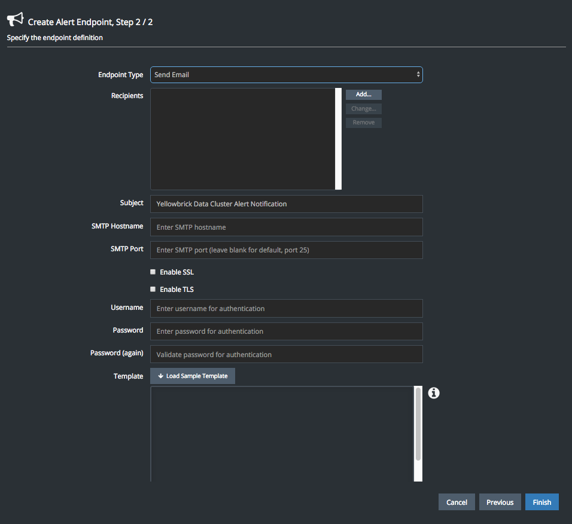The image size is (572, 524).
Task: Click the Password input field
Action: click(x=286, y=331)
